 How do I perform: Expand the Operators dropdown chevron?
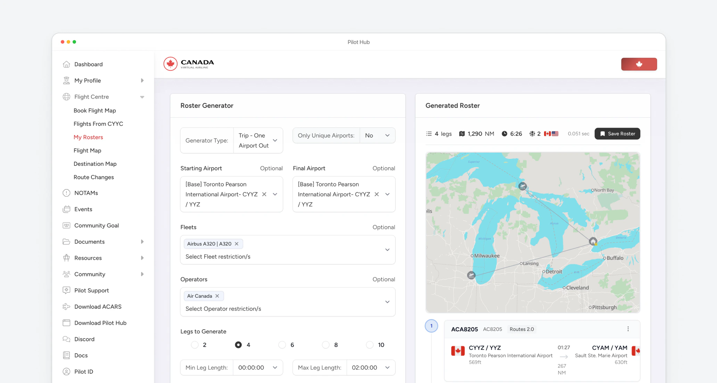387,302
